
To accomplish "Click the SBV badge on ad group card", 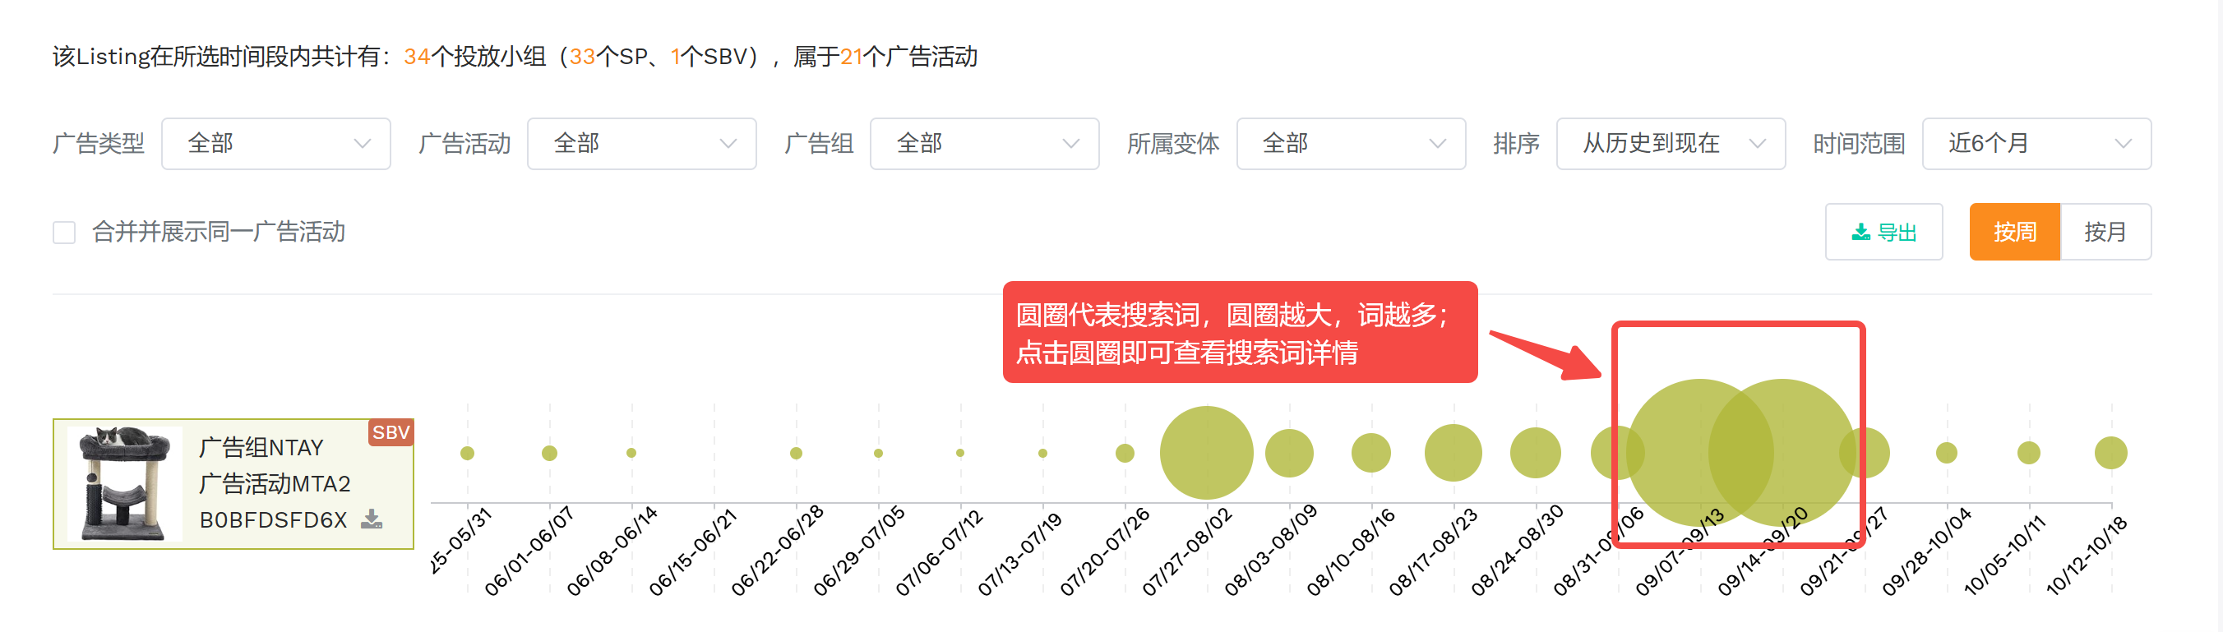I will [390, 432].
